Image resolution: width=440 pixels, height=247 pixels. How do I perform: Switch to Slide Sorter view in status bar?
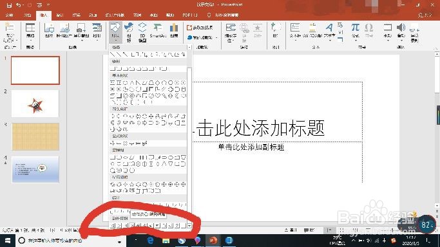pyautogui.click(x=341, y=230)
